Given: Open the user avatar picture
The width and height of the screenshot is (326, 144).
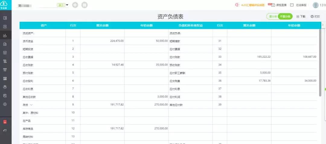Looking at the screenshot, I should pyautogui.click(x=316, y=5).
